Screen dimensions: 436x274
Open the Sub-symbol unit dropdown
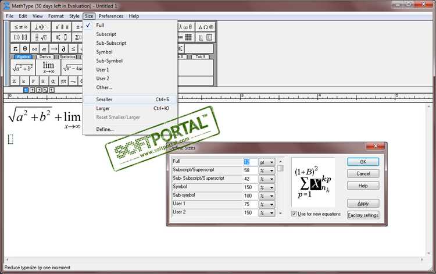pos(267,196)
